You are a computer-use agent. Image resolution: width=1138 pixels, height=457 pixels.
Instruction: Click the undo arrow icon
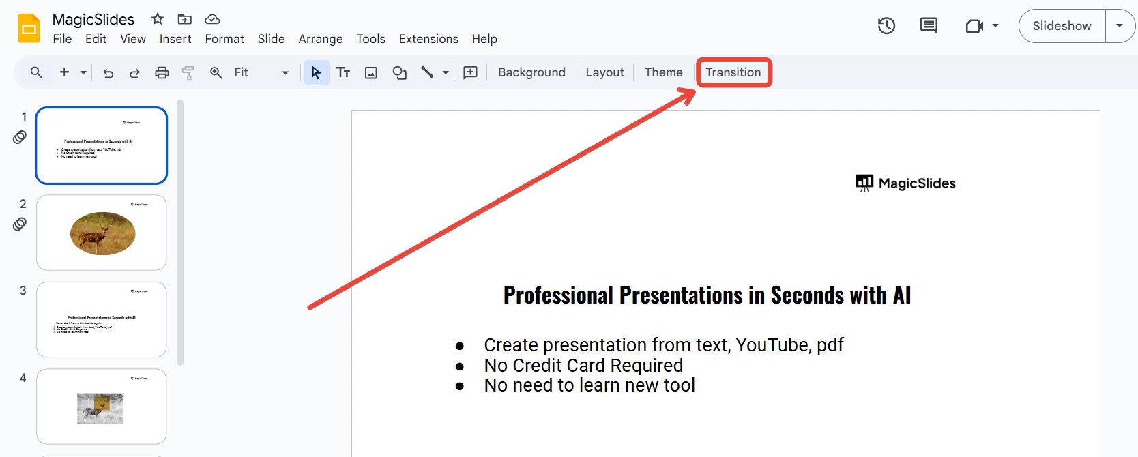point(108,72)
